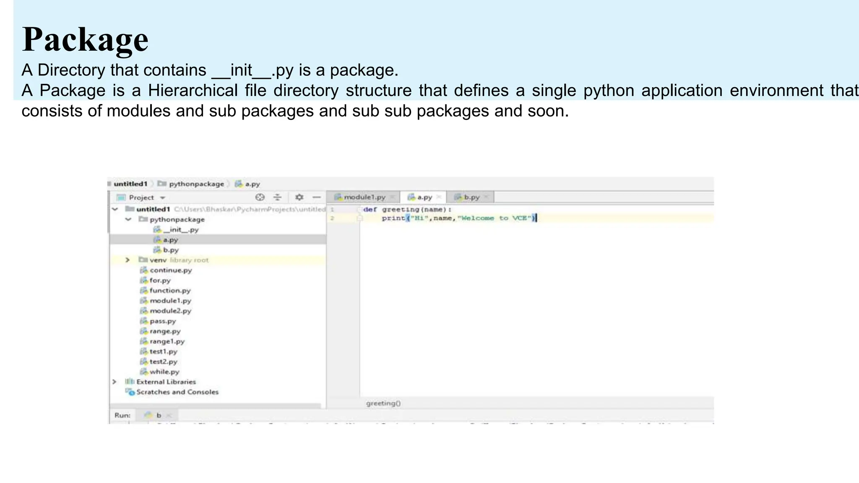859x483 pixels.
Task: Click the Run panel label
Action: 122,415
